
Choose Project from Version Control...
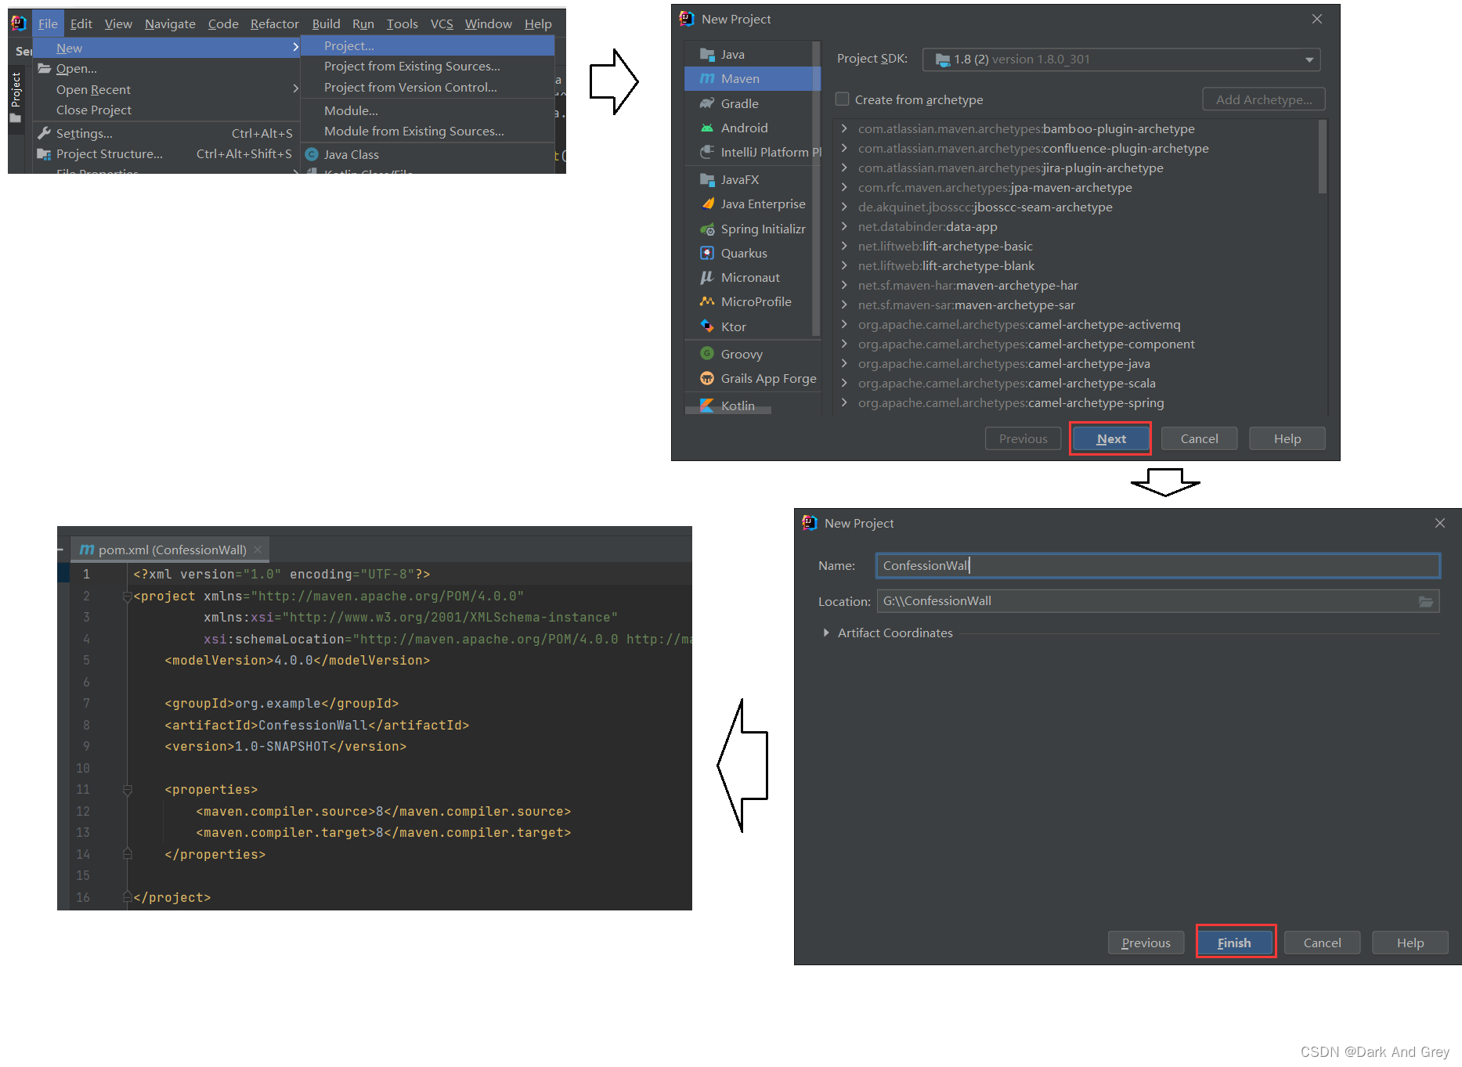428,88
